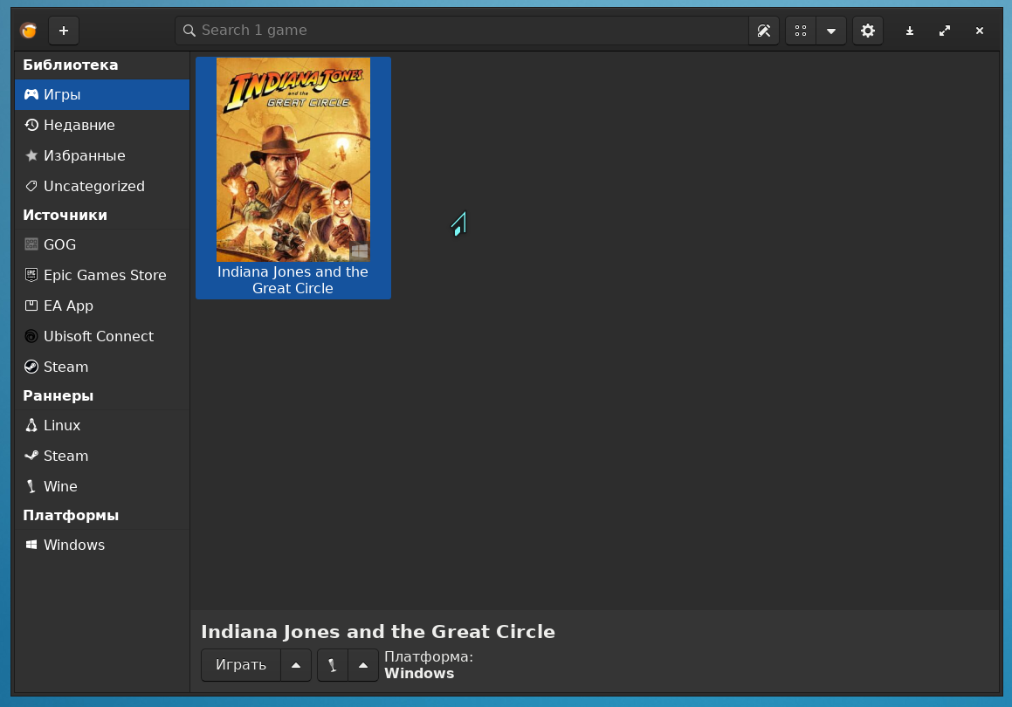Launch the game with Играть
The image size is (1012, 707).
241,665
